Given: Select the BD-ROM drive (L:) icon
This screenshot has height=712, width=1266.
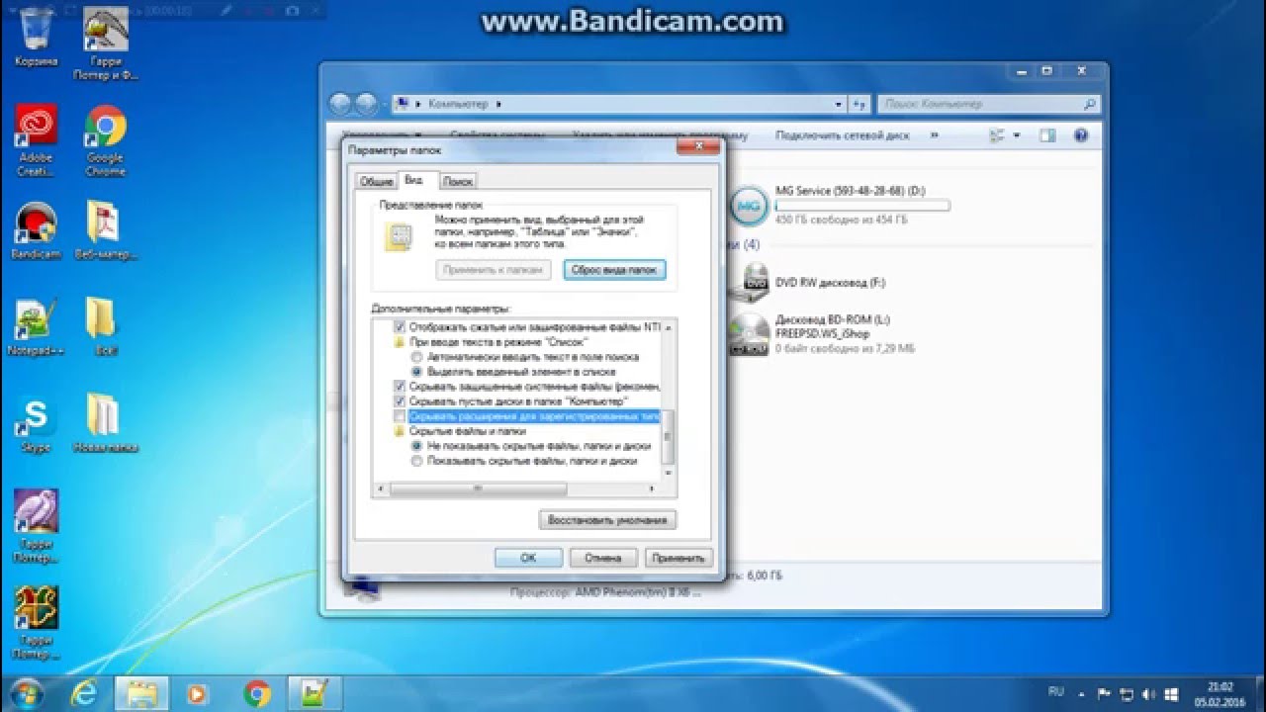Looking at the screenshot, I should pyautogui.click(x=750, y=334).
